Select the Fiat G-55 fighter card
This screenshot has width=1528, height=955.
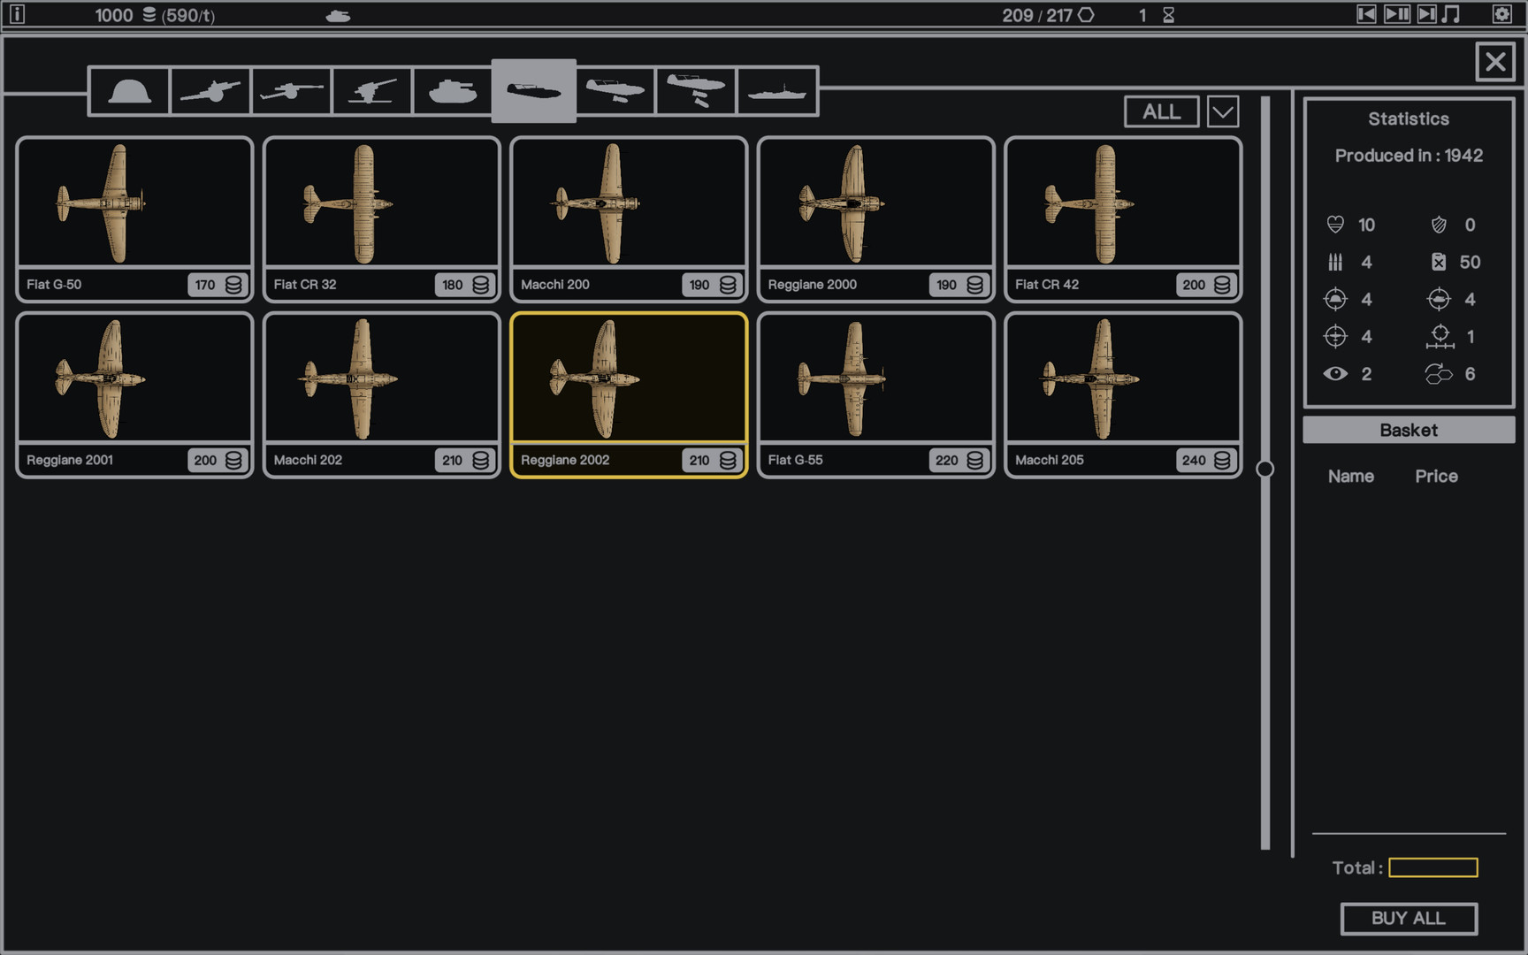(875, 394)
